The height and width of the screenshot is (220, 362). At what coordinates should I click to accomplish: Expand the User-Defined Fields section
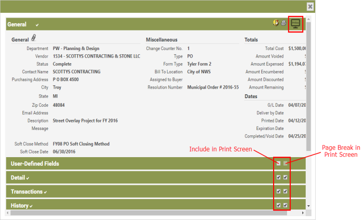pyautogui.click(x=35, y=164)
